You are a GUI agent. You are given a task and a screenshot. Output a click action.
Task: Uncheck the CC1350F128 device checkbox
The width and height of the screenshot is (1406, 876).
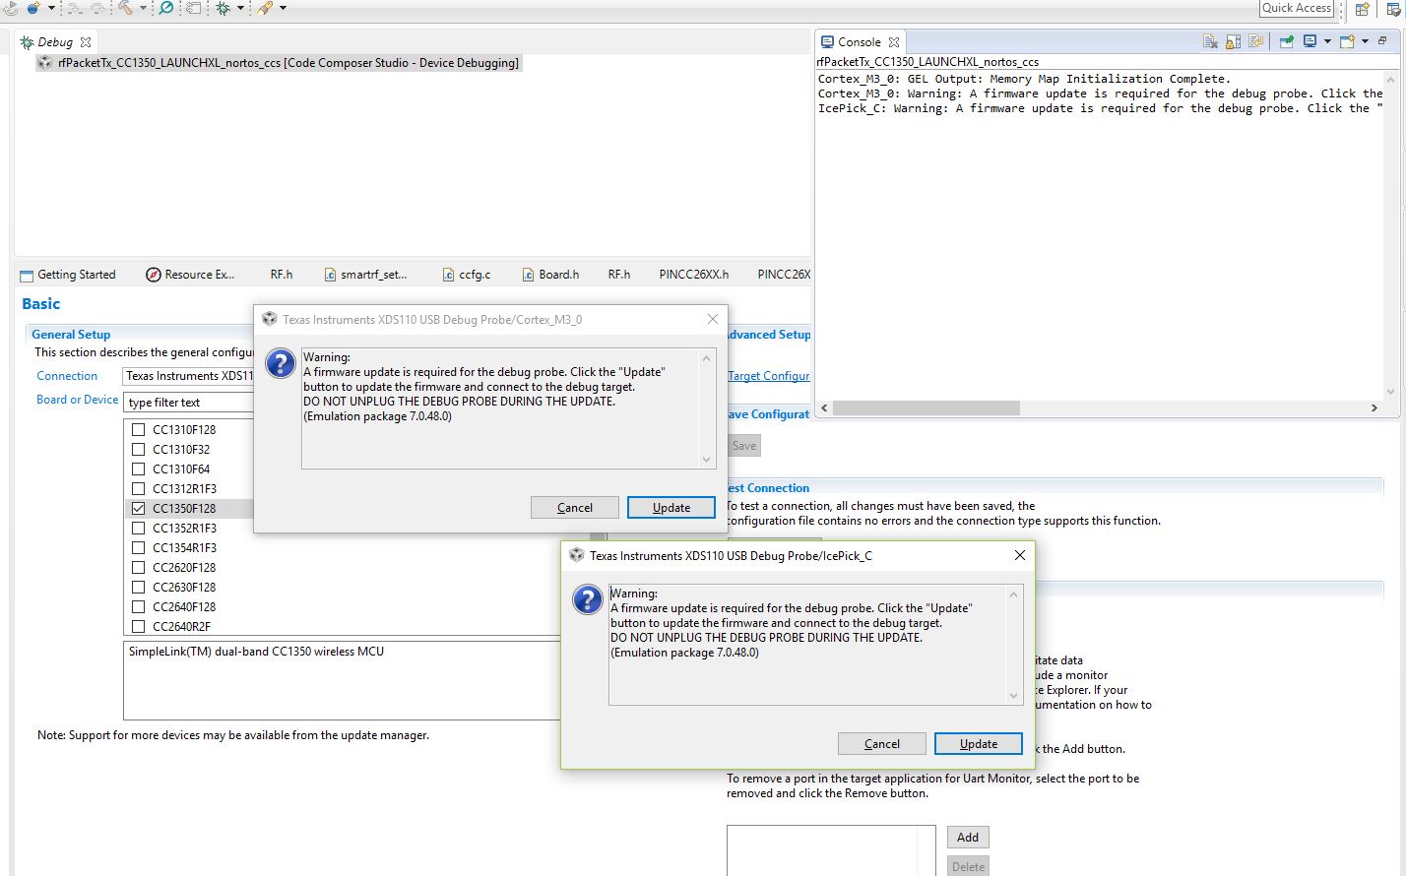tap(138, 508)
